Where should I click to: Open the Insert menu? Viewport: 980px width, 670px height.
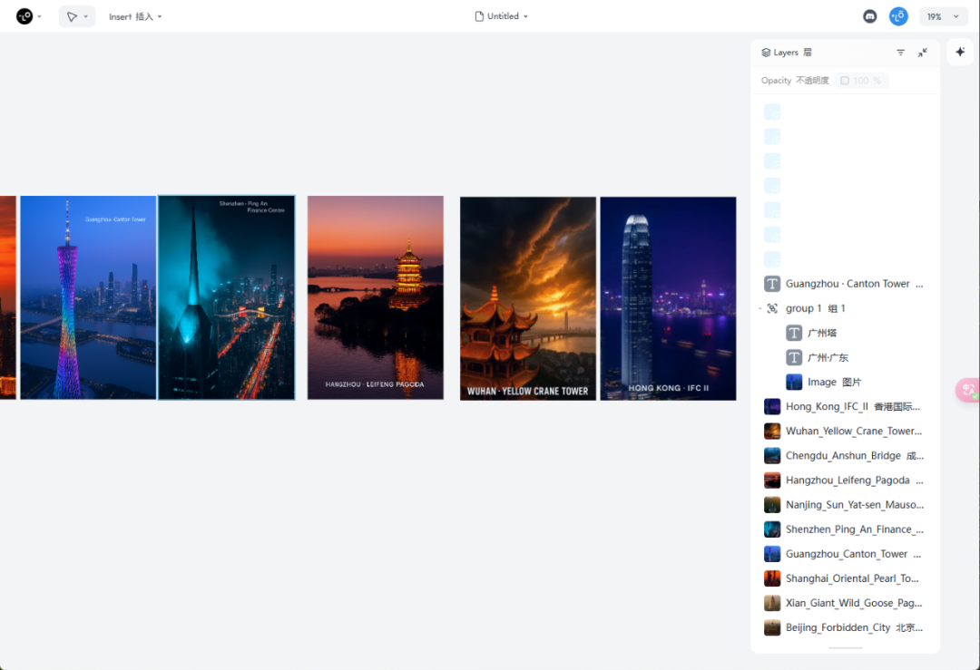[x=135, y=17]
